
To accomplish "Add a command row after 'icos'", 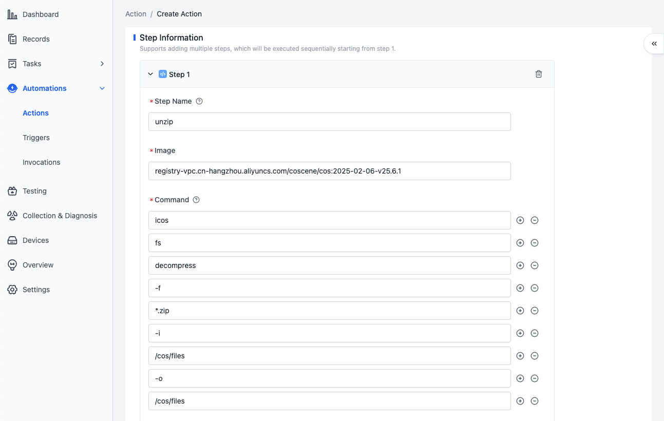I will click(x=520, y=220).
